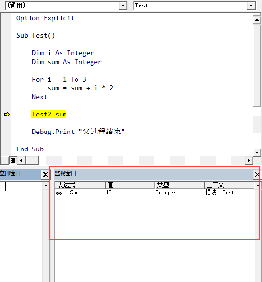The height and width of the screenshot is (282, 262).
Task: Click the horizontal scroll left arrow
Action: click(21, 160)
